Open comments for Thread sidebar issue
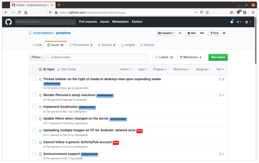The width and height of the screenshot is (259, 163). coord(221,79)
